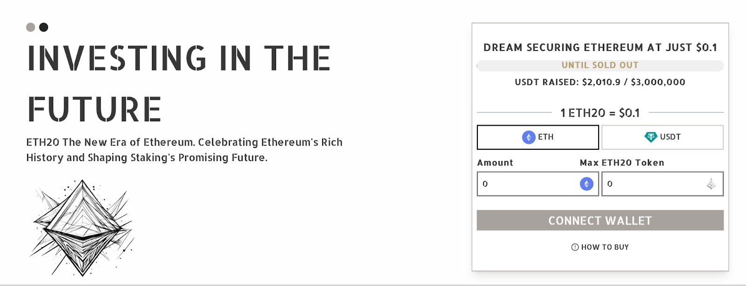Open the How To Buy link
Image resolution: width=746 pixels, height=287 pixels.
click(x=605, y=247)
